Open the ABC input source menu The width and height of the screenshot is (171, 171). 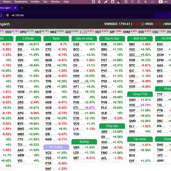pyautogui.click(x=163, y=2)
